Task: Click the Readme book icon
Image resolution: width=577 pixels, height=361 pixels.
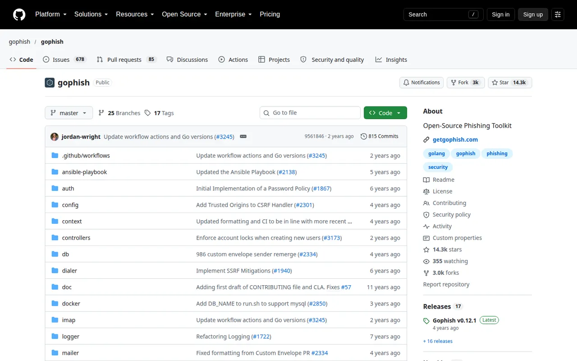Action: tap(426, 180)
